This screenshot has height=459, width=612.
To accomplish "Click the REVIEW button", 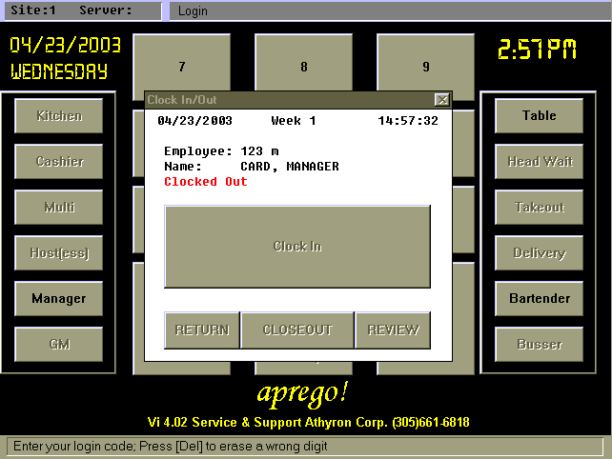I will (x=393, y=329).
